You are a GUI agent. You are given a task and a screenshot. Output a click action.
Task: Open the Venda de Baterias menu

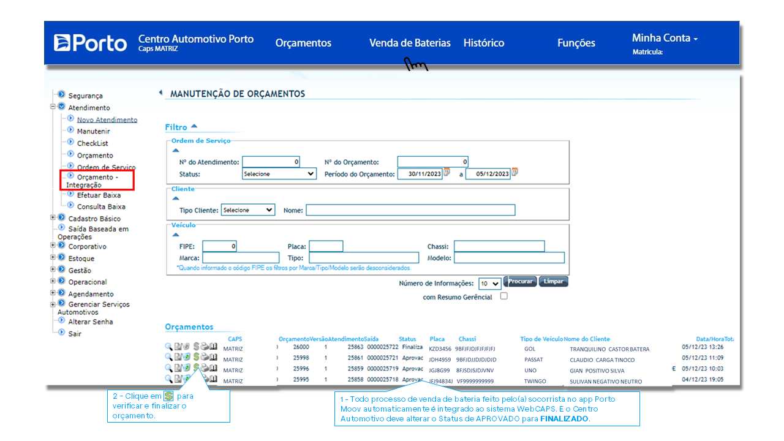click(410, 43)
